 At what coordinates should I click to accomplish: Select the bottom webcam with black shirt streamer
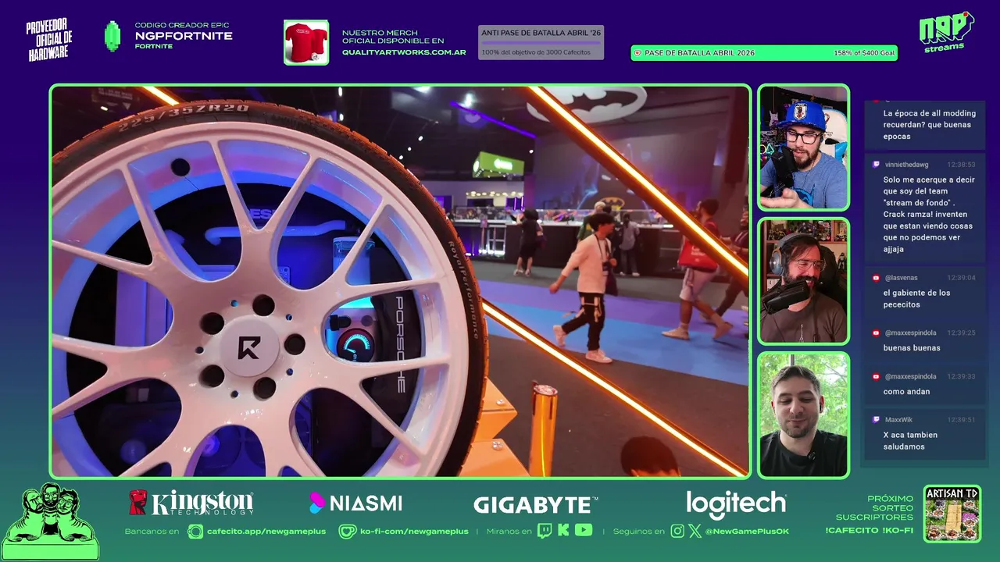[803, 414]
